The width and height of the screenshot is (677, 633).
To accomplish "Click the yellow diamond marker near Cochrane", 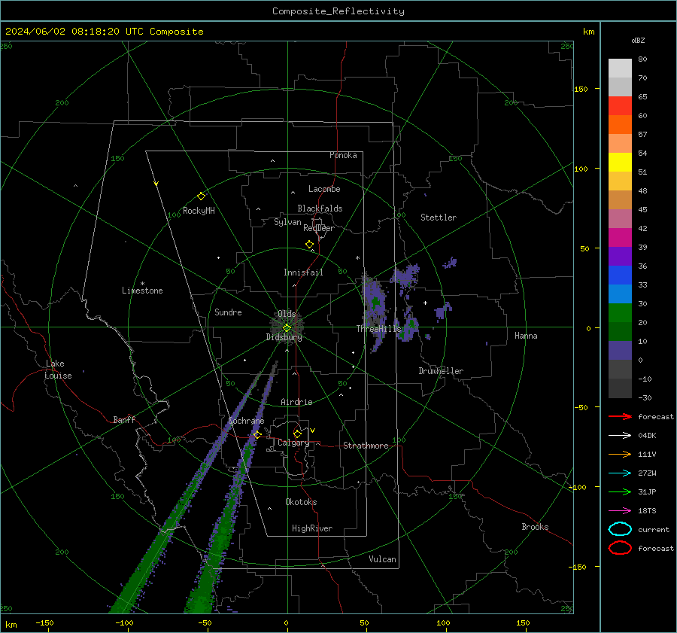I will pyautogui.click(x=258, y=434).
